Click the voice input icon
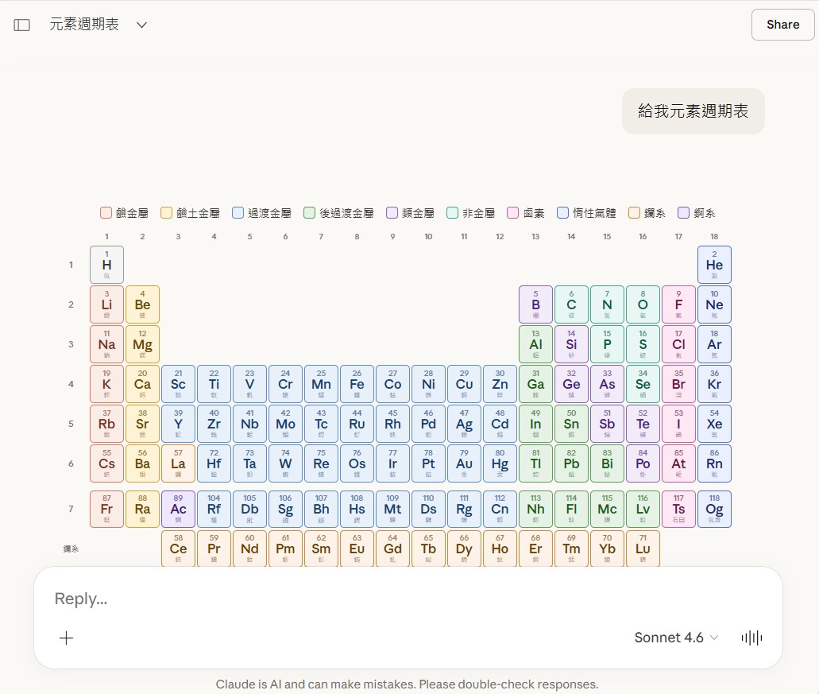Screen dimensions: 819x694 click(751, 638)
